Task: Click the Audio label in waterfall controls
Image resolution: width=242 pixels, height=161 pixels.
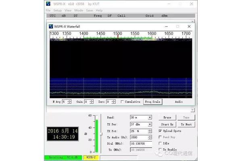Action: 179,102
